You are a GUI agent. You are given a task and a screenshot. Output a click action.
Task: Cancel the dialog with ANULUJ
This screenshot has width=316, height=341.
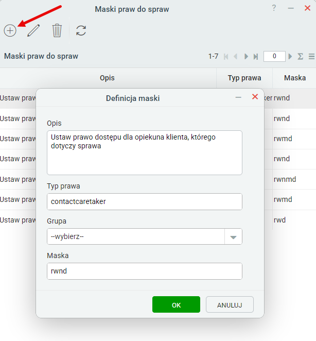pos(230,304)
